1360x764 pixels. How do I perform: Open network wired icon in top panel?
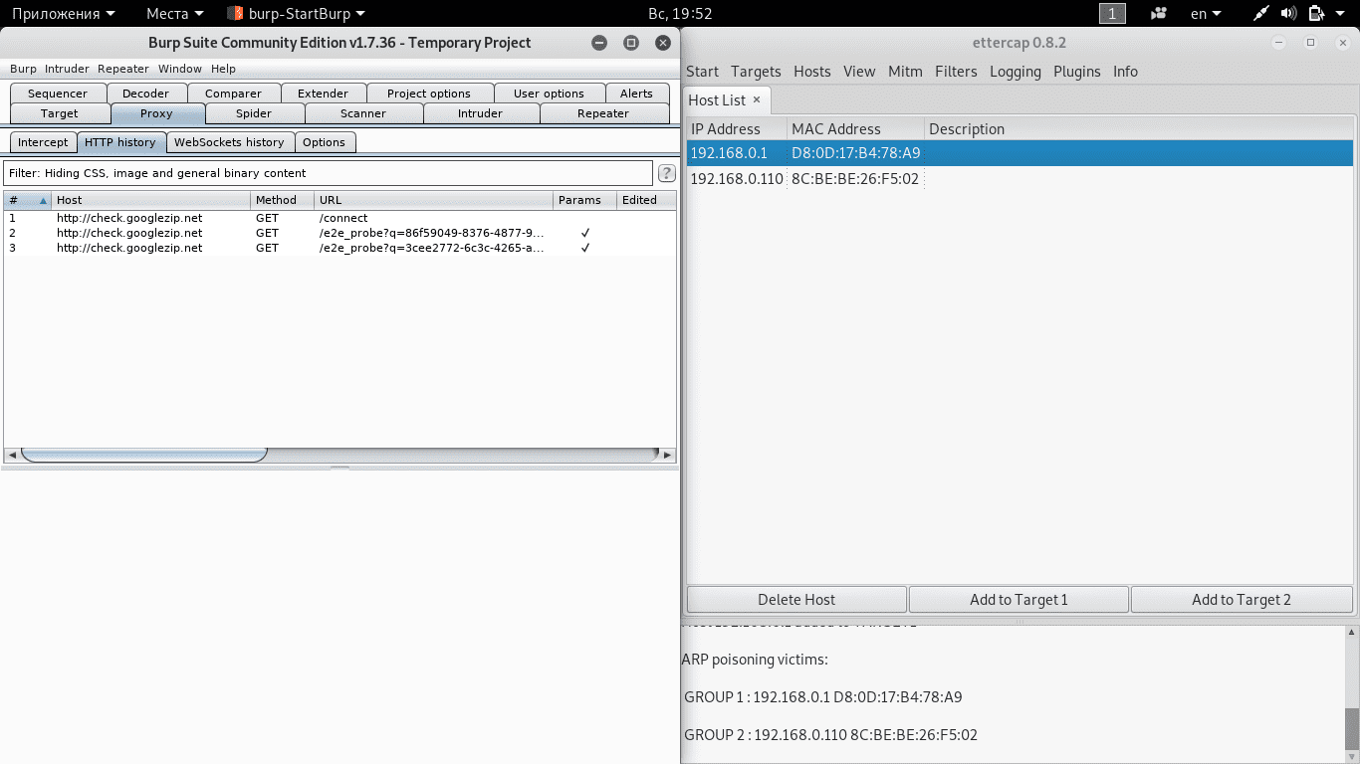[x=1261, y=14]
